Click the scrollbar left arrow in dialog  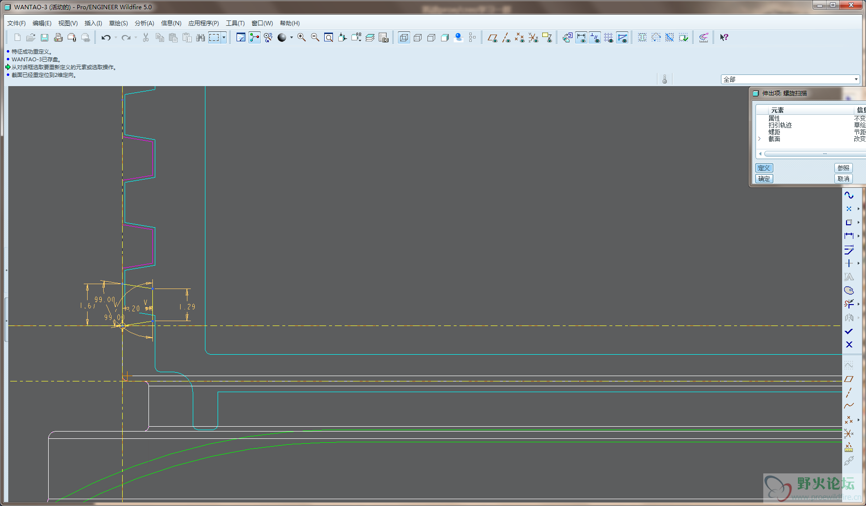(x=760, y=154)
